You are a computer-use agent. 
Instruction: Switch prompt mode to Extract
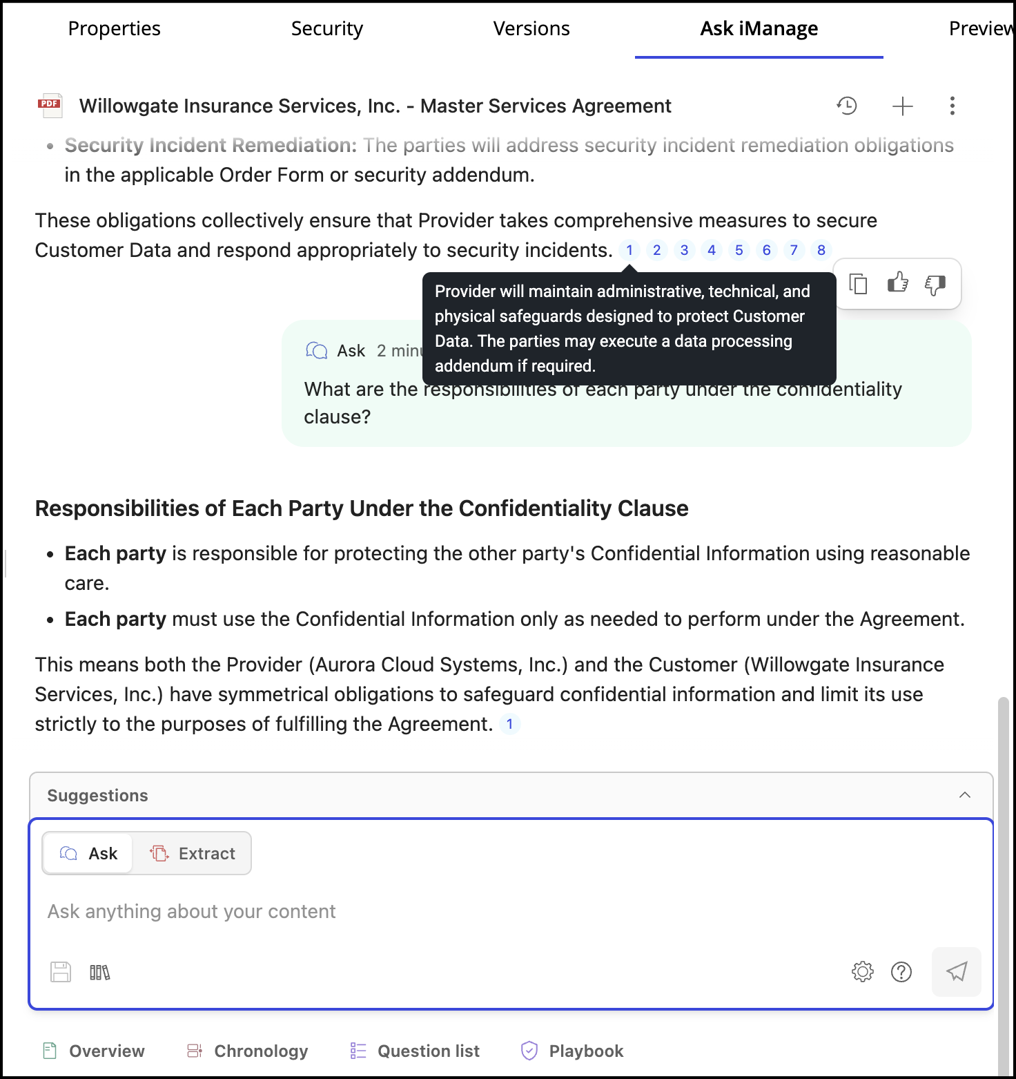pos(193,854)
